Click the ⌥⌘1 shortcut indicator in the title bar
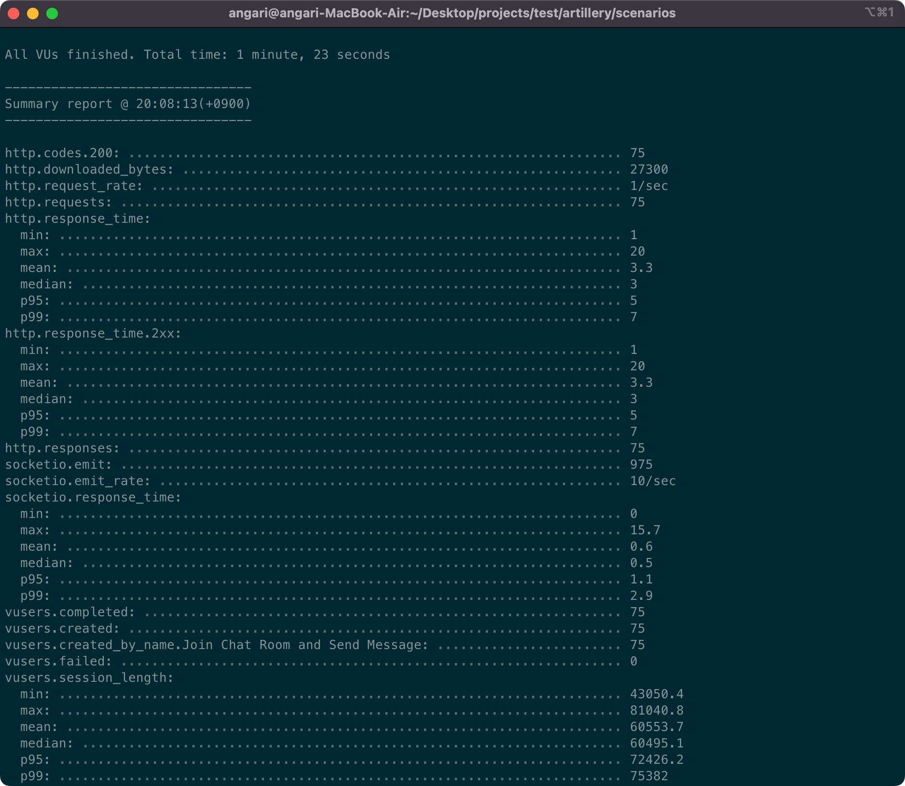The height and width of the screenshot is (786, 905). pyautogui.click(x=879, y=12)
